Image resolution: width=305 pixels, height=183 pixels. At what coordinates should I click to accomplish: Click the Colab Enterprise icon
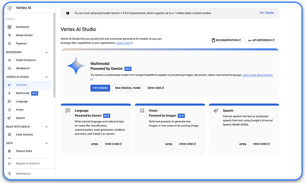9,60
